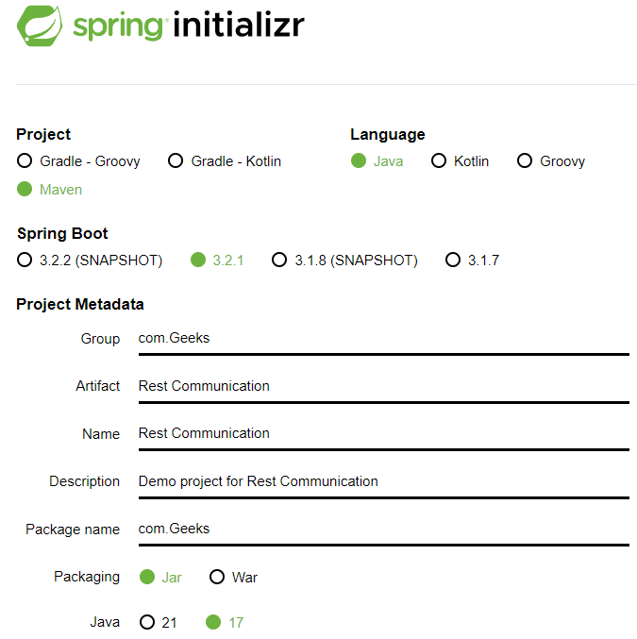Click the Package name input

382,529
